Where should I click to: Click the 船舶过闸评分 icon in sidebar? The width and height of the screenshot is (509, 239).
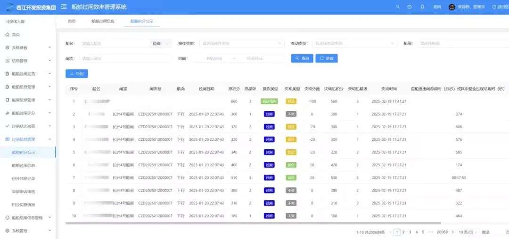point(7,113)
